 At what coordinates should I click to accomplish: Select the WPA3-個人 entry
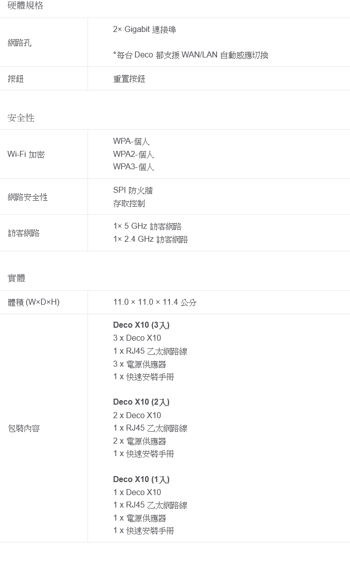pos(133,167)
